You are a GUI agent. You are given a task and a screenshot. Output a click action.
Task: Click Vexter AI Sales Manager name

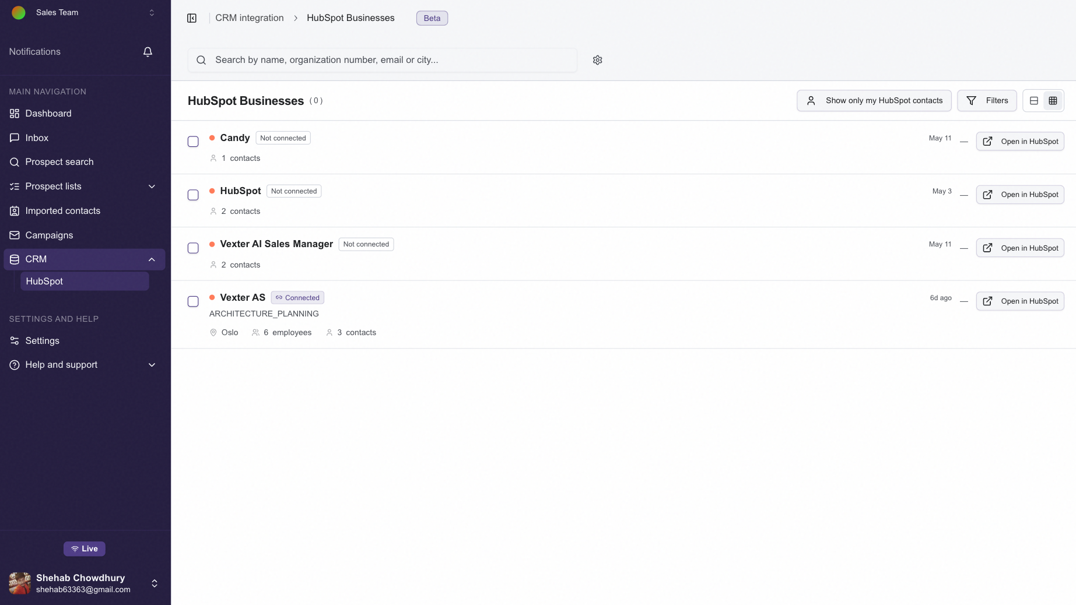pyautogui.click(x=276, y=244)
